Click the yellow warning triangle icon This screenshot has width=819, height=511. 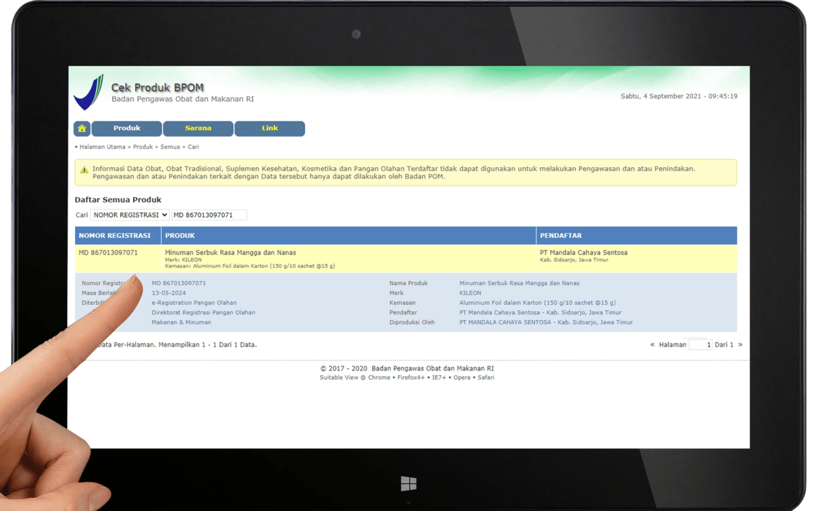[x=84, y=169]
